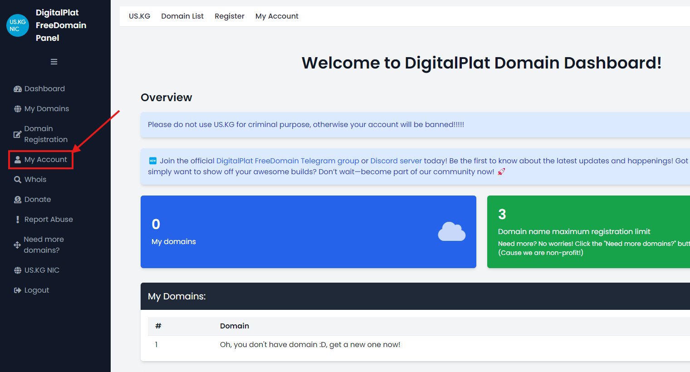Open US.KG in top navigation
Screen dimensions: 690x372
click(x=140, y=16)
